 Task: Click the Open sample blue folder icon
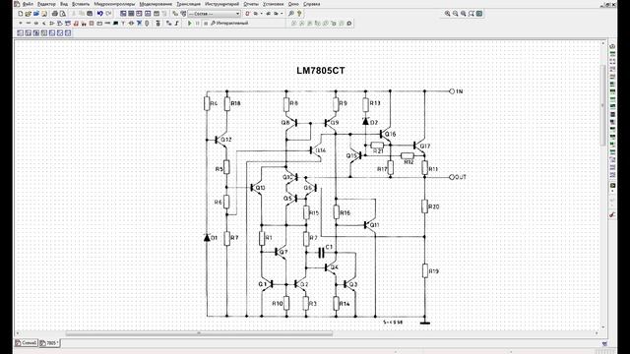click(x=36, y=14)
